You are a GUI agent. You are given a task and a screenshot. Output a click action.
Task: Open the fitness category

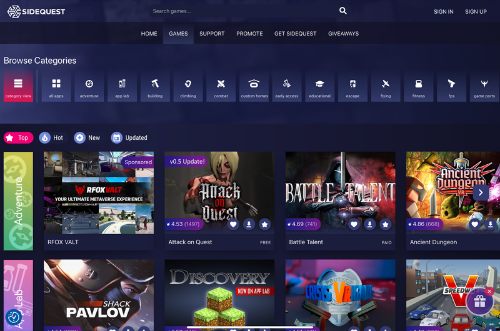pos(418,87)
